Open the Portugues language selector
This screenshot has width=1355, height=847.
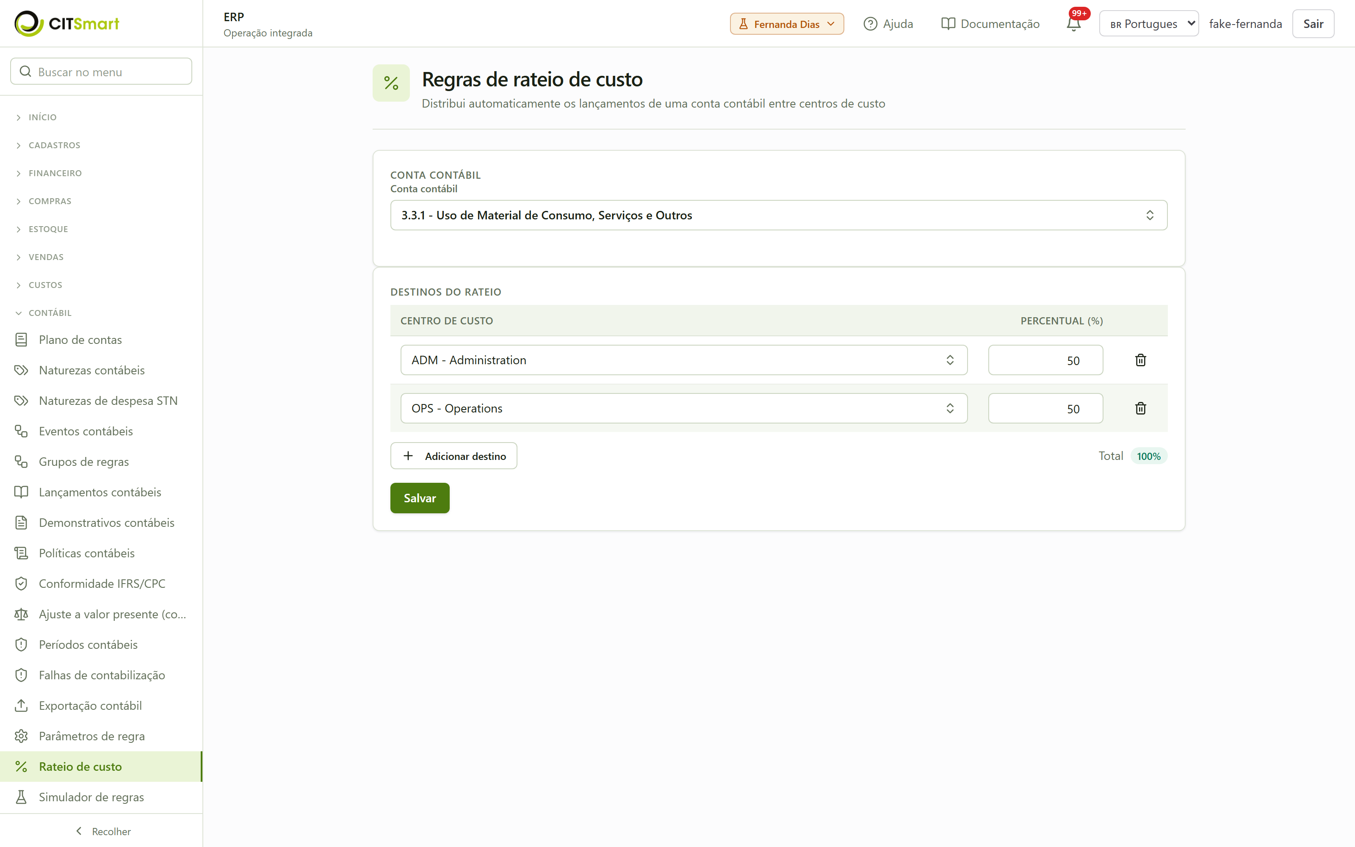tap(1148, 24)
